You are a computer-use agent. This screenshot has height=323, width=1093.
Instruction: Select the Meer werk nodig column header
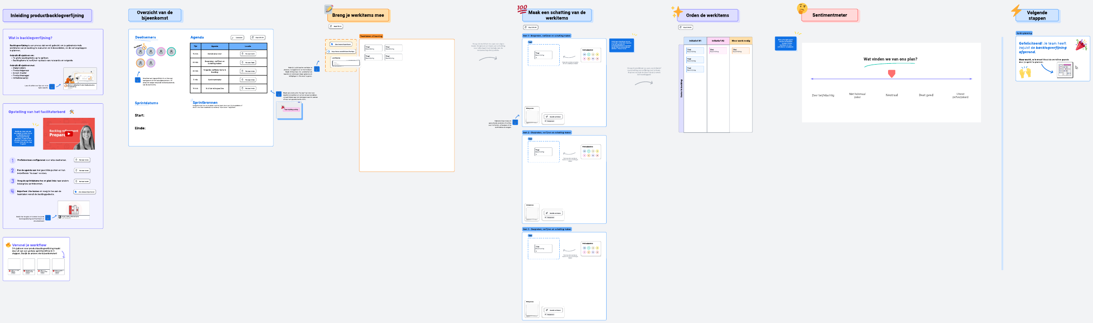(741, 41)
